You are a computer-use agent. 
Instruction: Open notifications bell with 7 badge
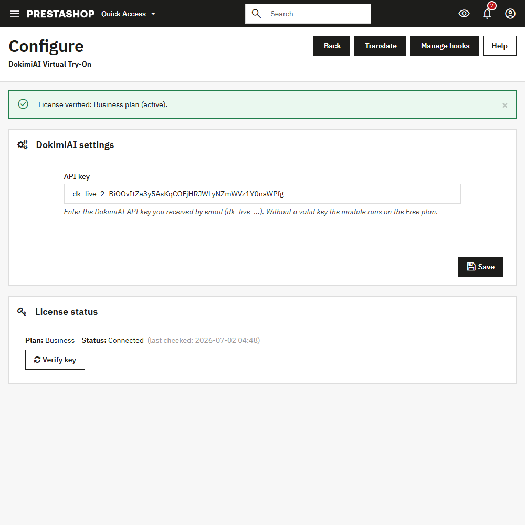pyautogui.click(x=488, y=13)
